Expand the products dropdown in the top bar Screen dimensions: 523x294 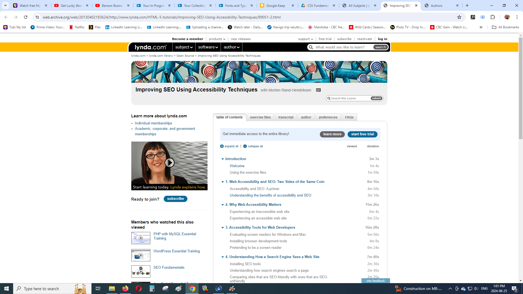(217, 39)
